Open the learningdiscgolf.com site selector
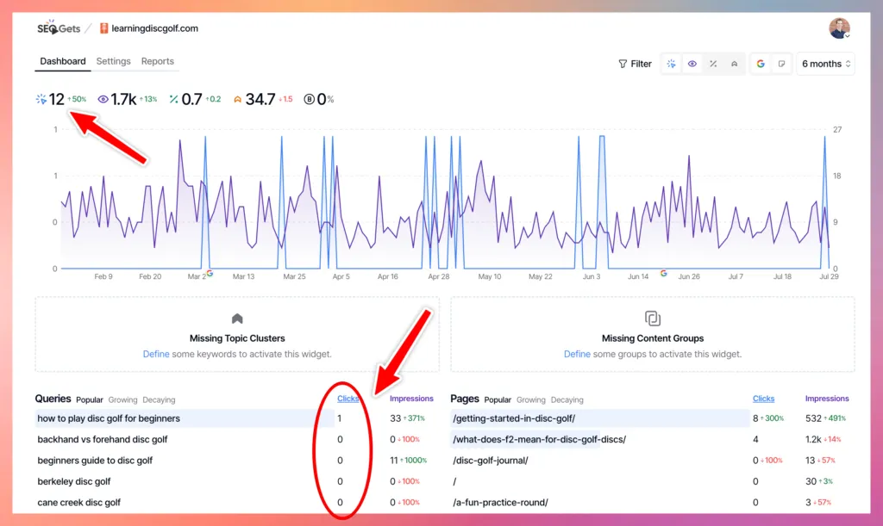883x526 pixels. (149, 28)
